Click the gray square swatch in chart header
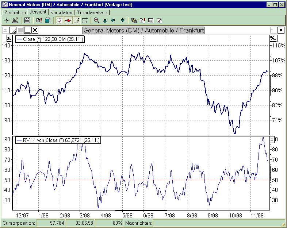Image resolution: width=287 pixels, height=228 pixels. tap(20, 30)
